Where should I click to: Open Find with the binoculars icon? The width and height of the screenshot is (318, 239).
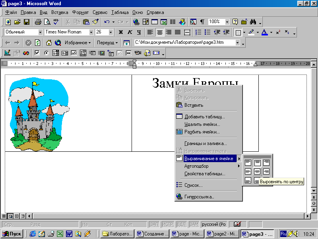click(253, 22)
